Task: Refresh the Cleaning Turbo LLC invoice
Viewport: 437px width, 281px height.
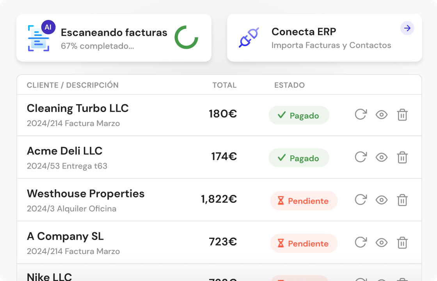Action: pyautogui.click(x=361, y=115)
